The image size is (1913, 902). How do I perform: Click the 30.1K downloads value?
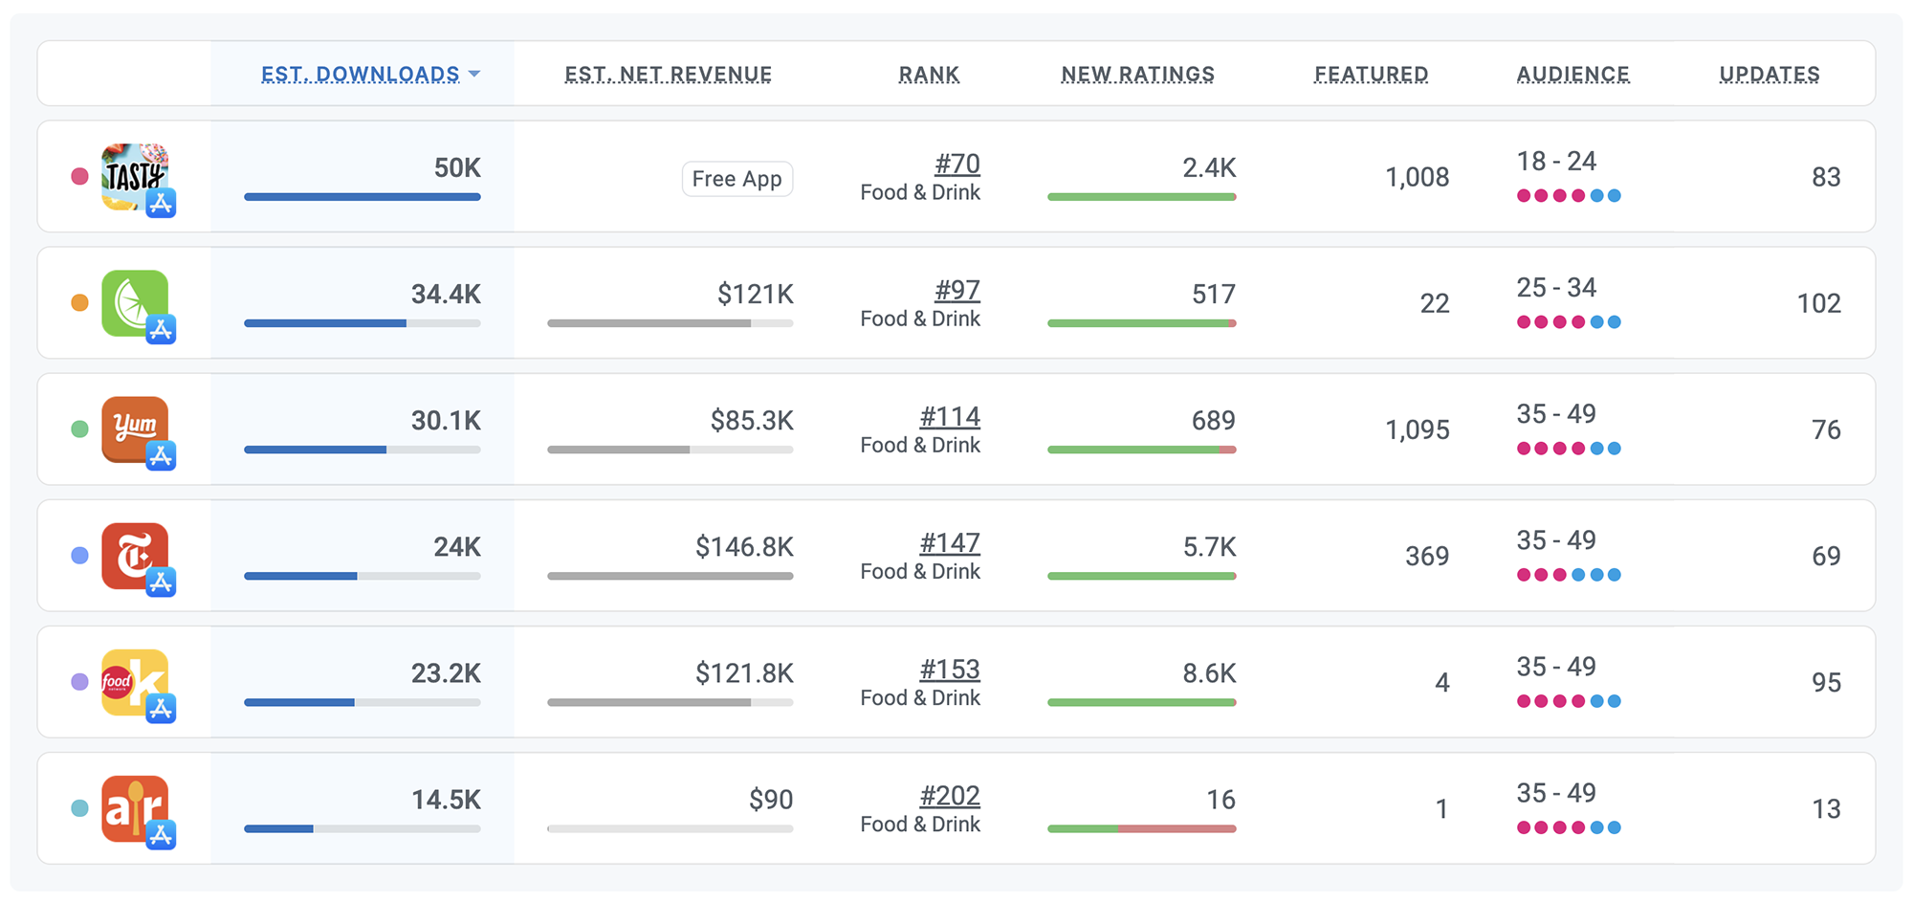click(x=446, y=420)
